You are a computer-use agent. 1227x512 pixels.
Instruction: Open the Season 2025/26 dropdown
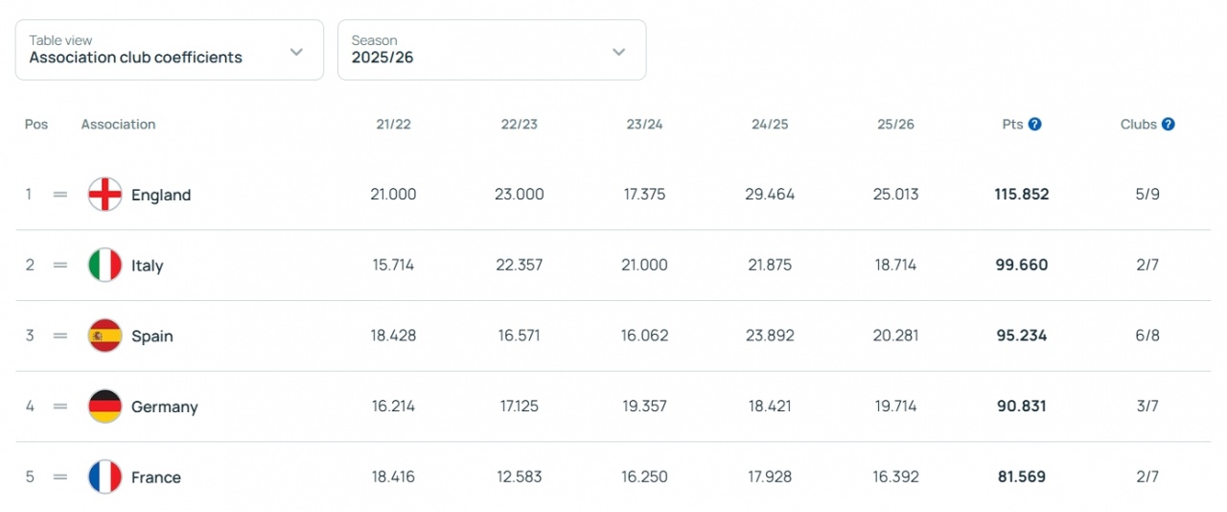491,50
